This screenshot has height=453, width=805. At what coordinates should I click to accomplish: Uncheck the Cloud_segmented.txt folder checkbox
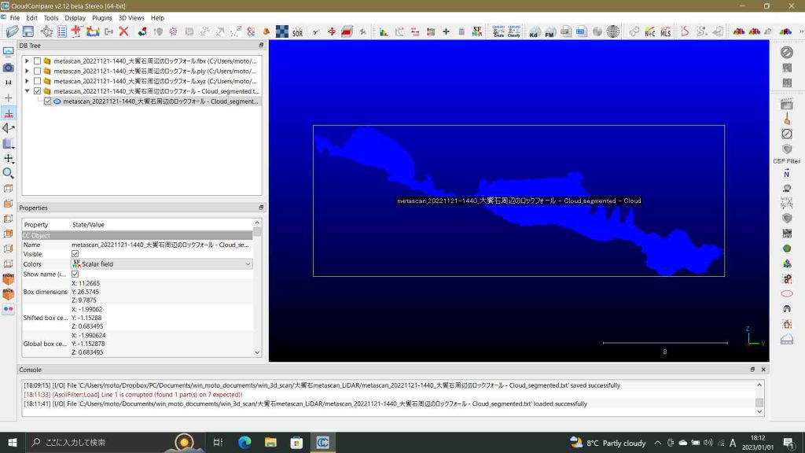(x=38, y=91)
